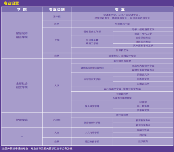
Task: Click the 智慧城市融合学院 cell
Action: pyautogui.click(x=22, y=35)
